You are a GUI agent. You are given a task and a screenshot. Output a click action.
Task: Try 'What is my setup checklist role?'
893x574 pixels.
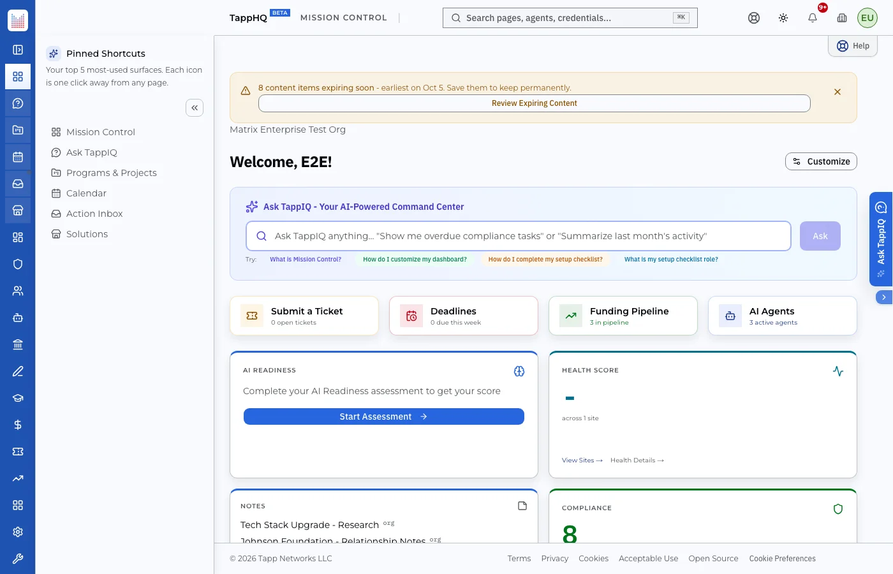(671, 260)
